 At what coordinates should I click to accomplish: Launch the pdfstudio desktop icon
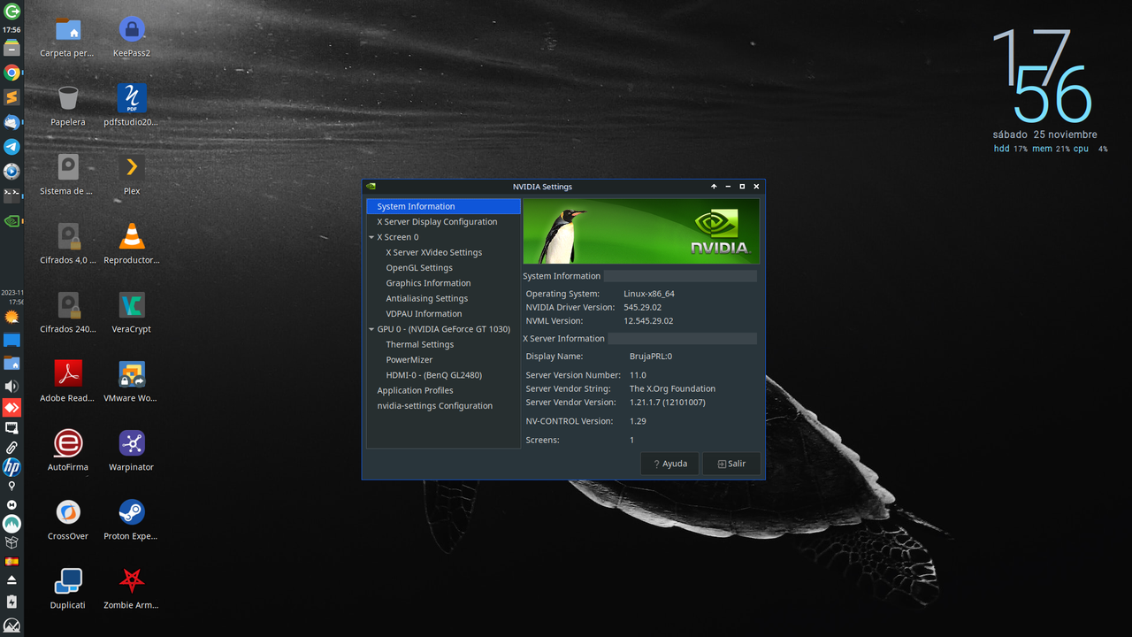pos(132,98)
